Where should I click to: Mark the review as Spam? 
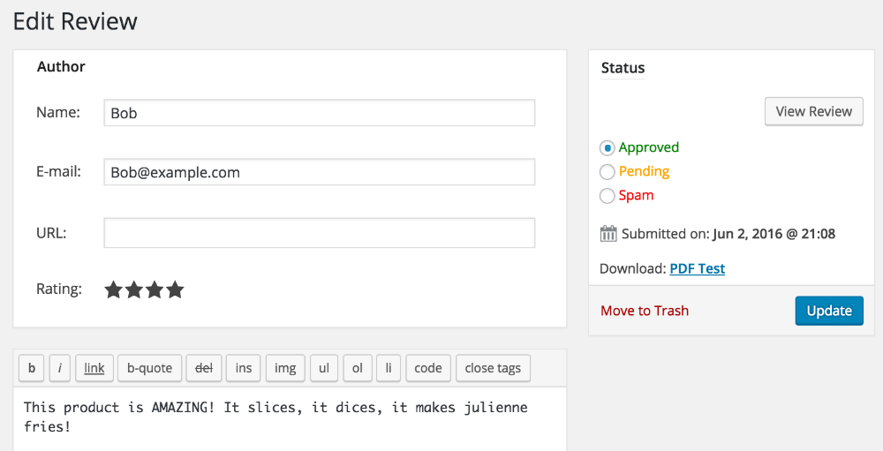coord(608,196)
